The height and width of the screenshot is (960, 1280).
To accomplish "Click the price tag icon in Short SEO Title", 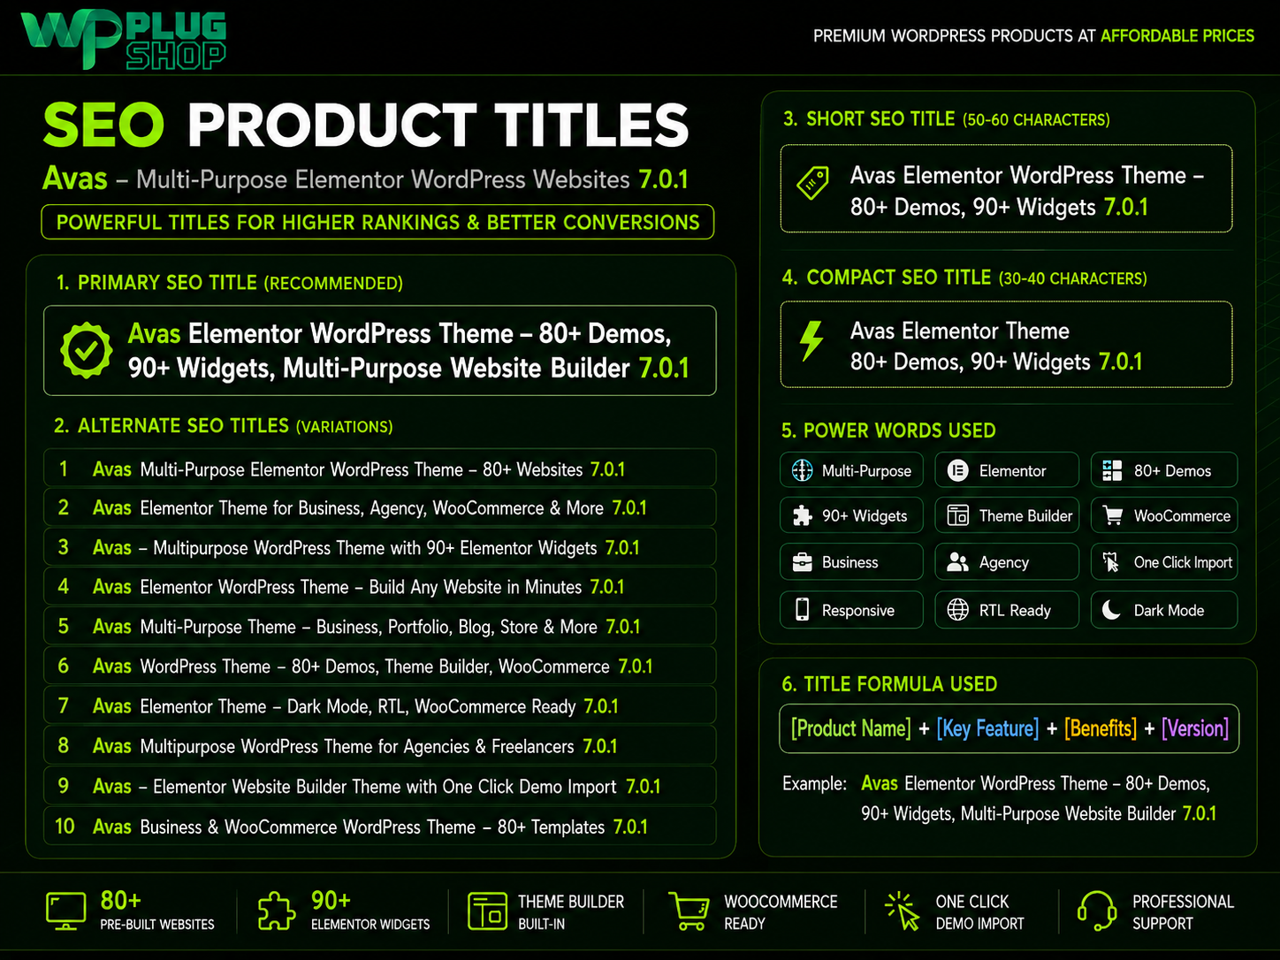I will tap(812, 184).
